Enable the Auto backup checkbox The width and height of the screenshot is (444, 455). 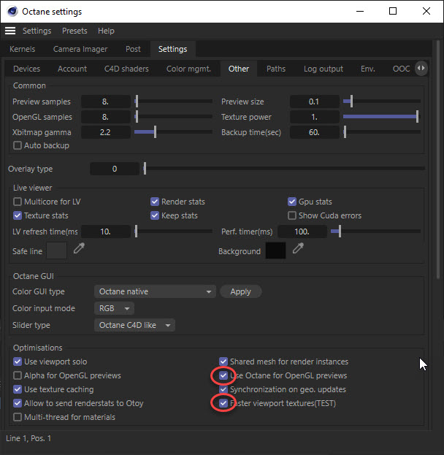coord(18,146)
